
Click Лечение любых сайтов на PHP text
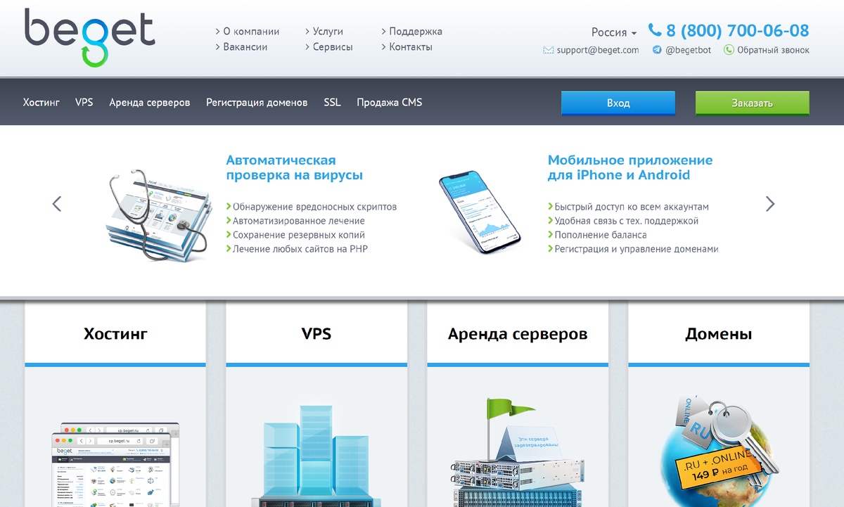point(300,249)
